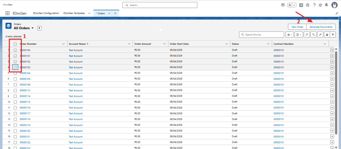Image resolution: width=341 pixels, height=149 pixels.
Task: Open list view controls gear
Action: 290,35
